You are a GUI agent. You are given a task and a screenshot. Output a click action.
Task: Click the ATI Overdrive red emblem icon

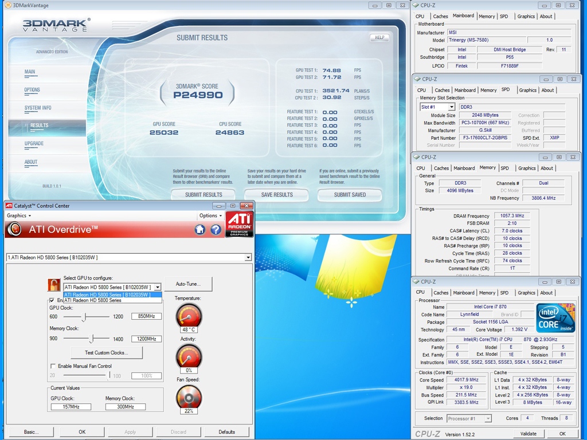(14, 229)
